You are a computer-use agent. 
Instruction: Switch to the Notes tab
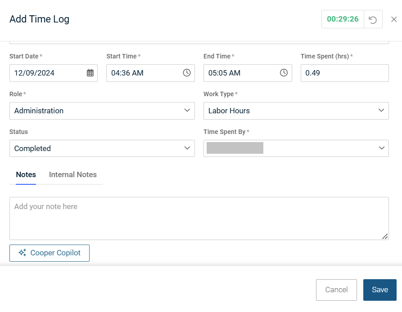(x=26, y=175)
